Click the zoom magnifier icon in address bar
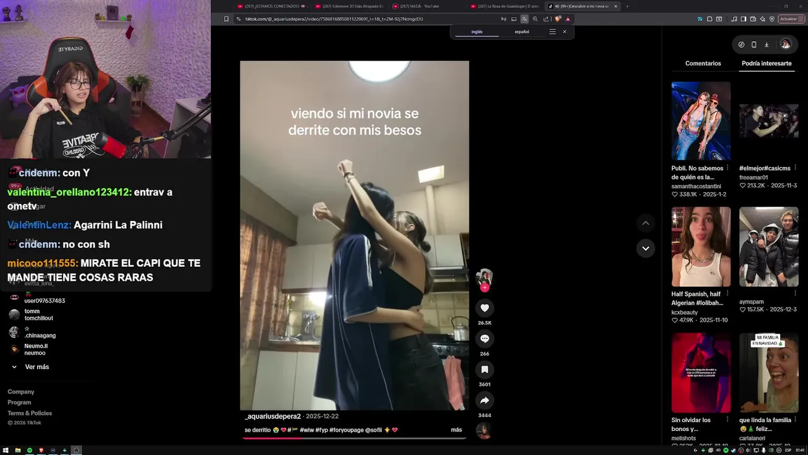This screenshot has height=455, width=808. pos(535,19)
